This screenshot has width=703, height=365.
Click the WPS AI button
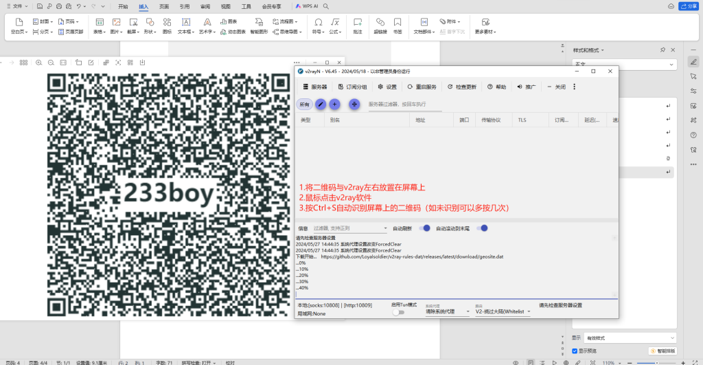tap(307, 6)
